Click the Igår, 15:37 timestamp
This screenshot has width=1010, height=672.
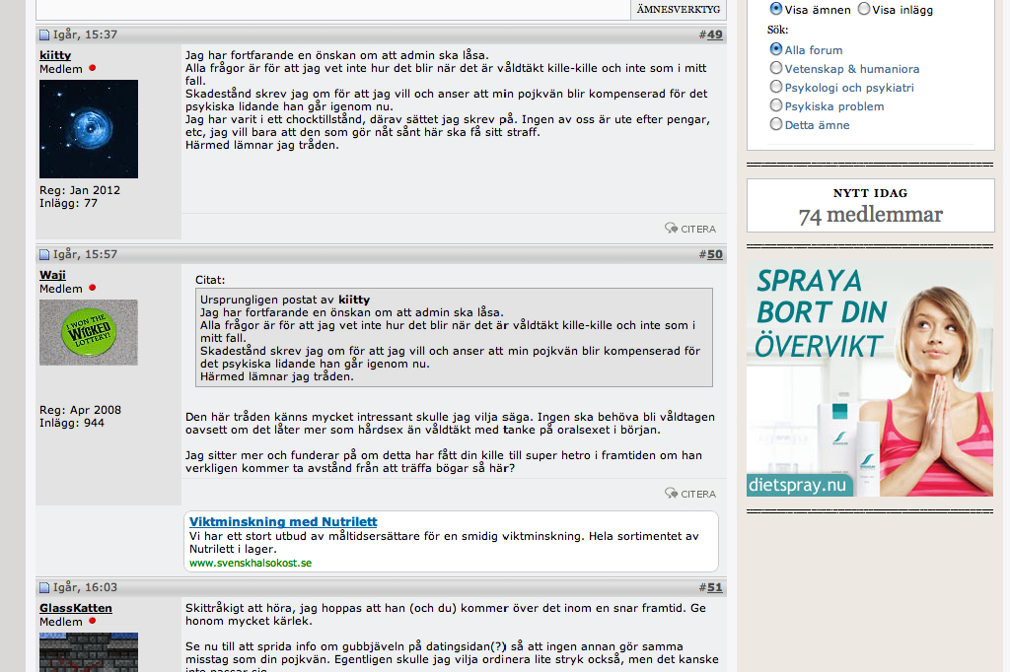85,34
